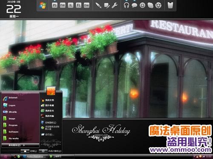Screen dimensions: 213x159
Task: Open the Logon entry in the Start menu
Action: click(x=9, y=105)
